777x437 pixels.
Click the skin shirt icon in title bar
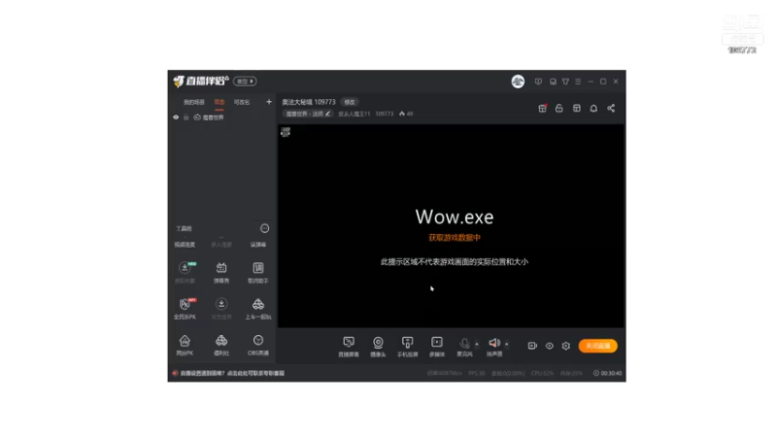click(x=565, y=82)
